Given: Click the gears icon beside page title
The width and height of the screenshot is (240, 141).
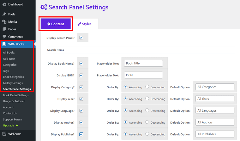Looking at the screenshot, I should [44, 7].
